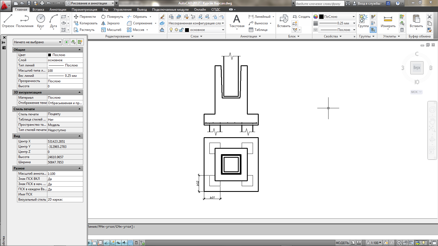Open the 'Ничего не выбрано' selection dropdown
The width and height of the screenshot is (438, 246).
pos(37,42)
